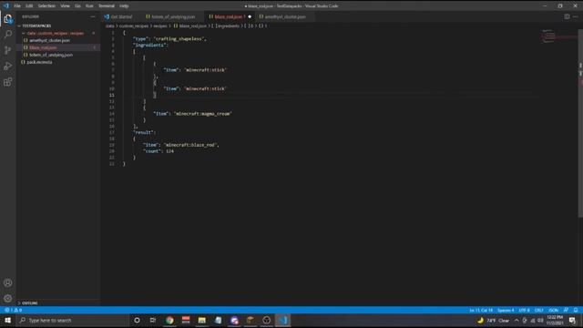Click the custom_recipes breadcrumb segment
583x328 pixels.
pos(134,26)
